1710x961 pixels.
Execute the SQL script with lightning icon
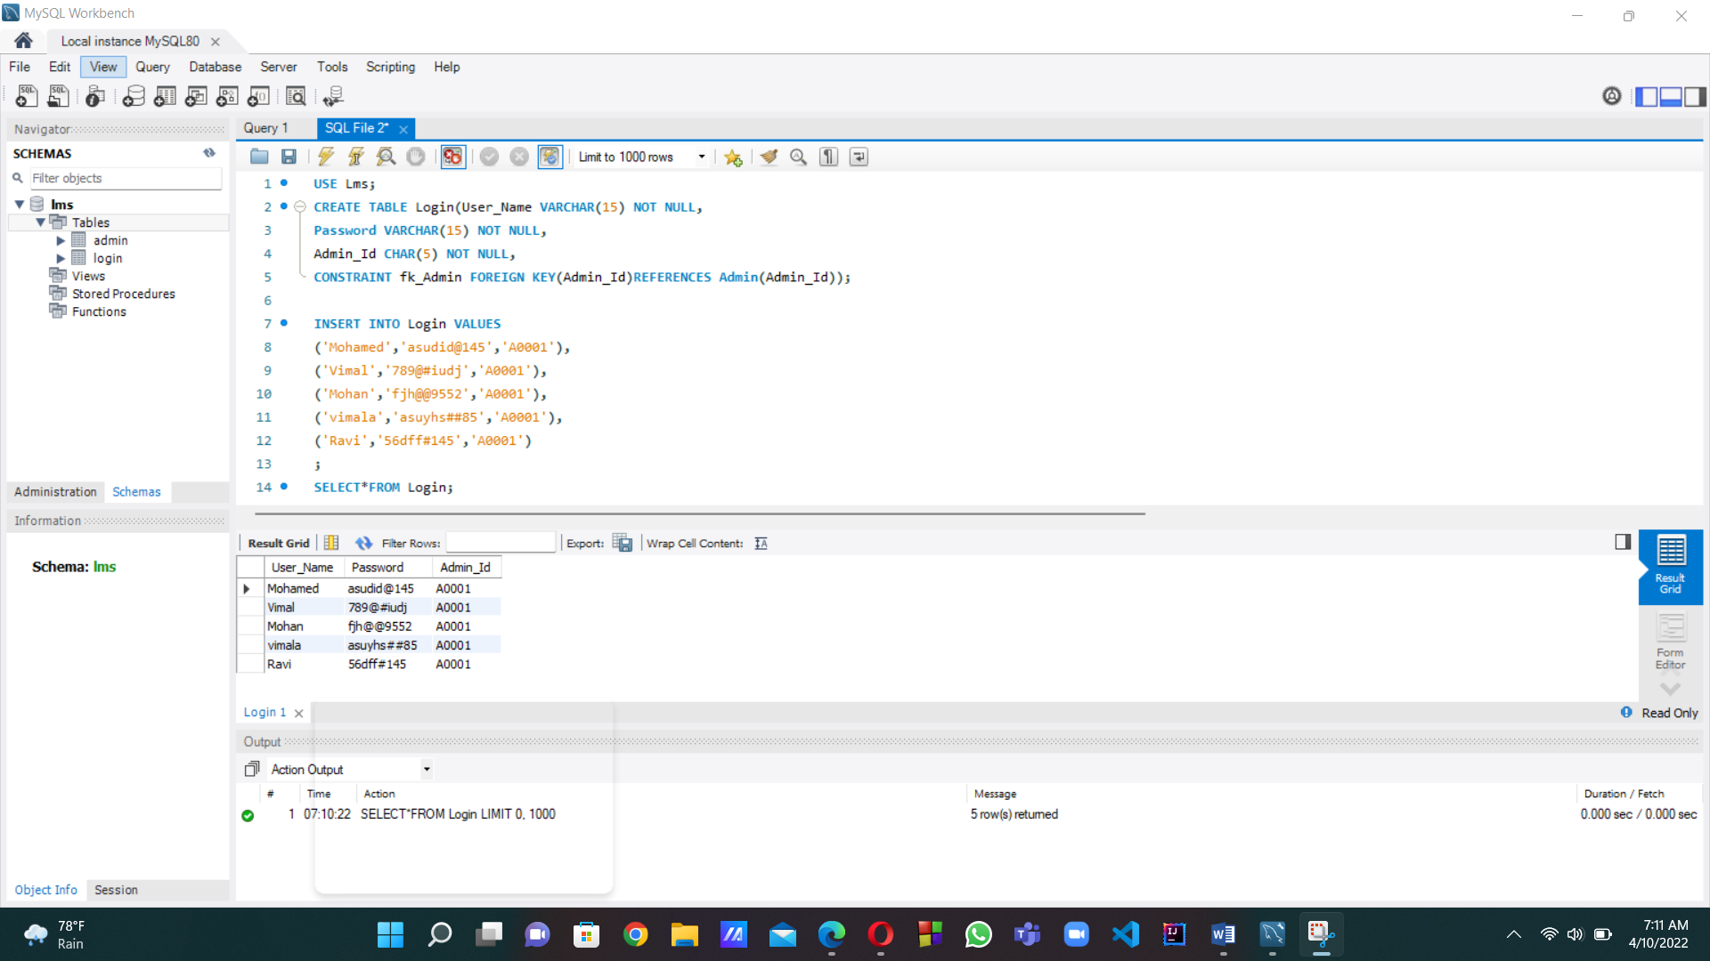326,157
